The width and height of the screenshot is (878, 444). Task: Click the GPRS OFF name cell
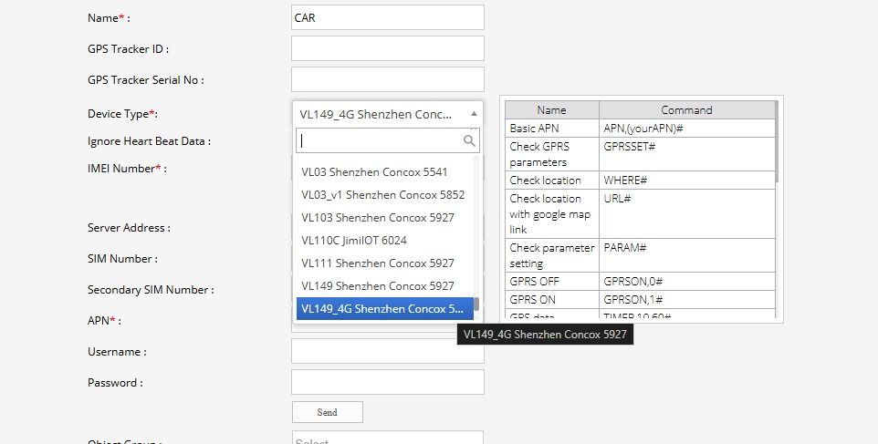[x=552, y=282]
